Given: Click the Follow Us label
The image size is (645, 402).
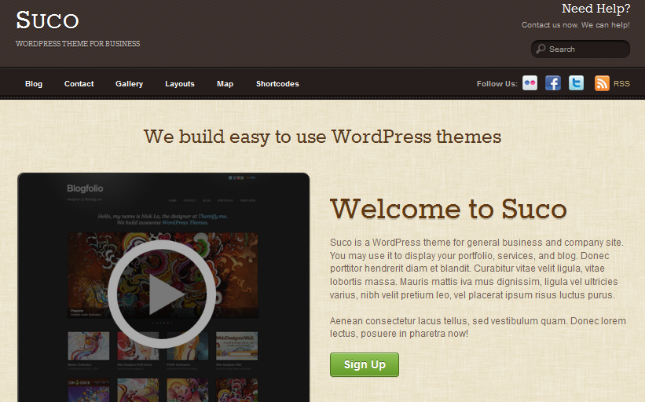Looking at the screenshot, I should (x=497, y=83).
